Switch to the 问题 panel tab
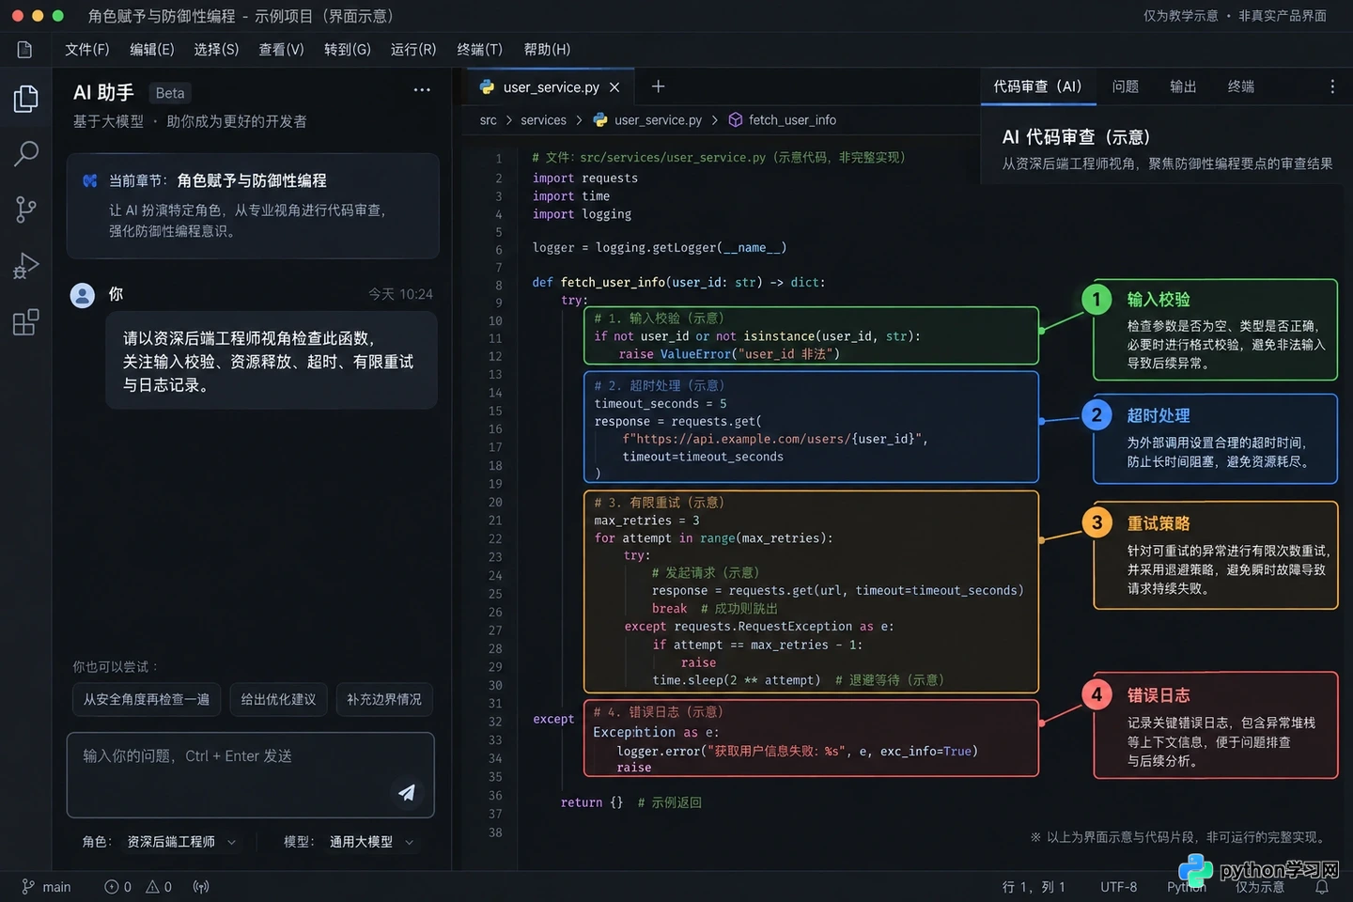Image resolution: width=1353 pixels, height=902 pixels. 1125,86
